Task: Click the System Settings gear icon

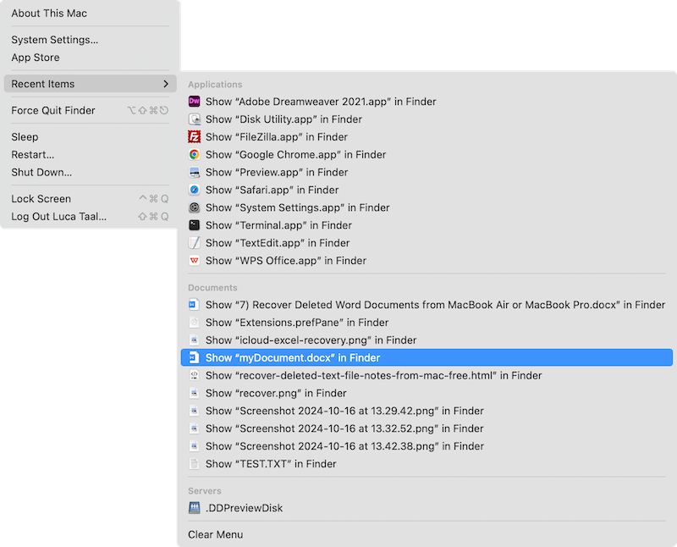Action: (x=194, y=207)
